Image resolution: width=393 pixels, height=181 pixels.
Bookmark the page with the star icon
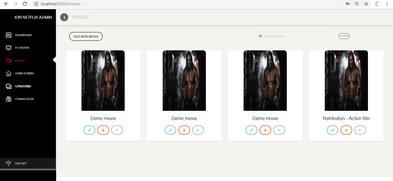pos(366,4)
